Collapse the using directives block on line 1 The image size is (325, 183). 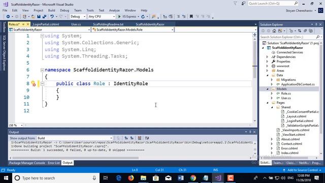(x=42, y=36)
